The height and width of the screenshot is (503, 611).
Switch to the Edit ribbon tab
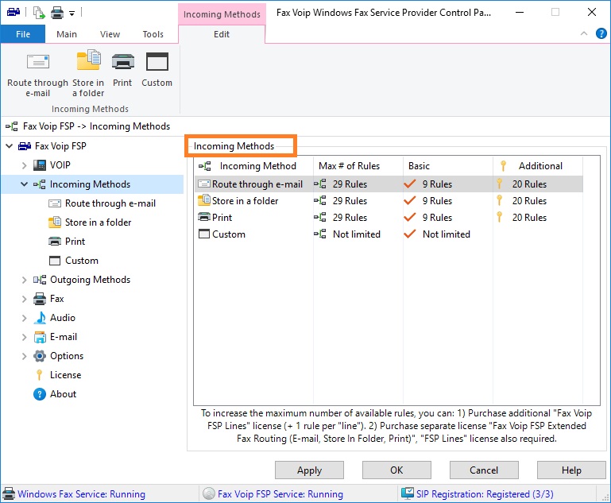(x=222, y=34)
